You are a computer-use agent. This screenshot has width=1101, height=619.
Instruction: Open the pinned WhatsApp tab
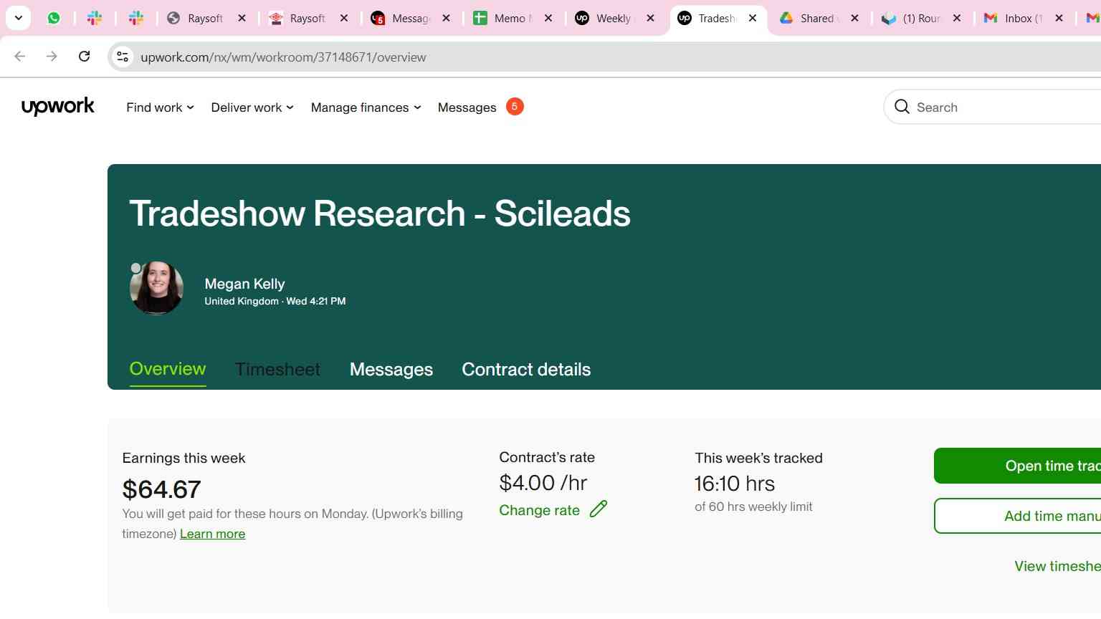pos(54,18)
